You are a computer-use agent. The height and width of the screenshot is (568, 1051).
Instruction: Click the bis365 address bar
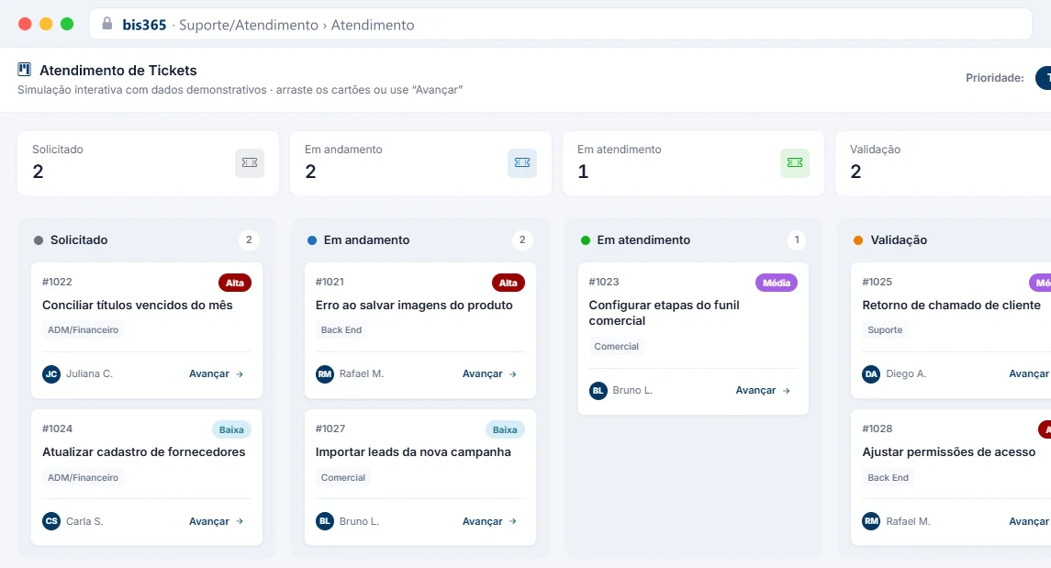point(560,25)
